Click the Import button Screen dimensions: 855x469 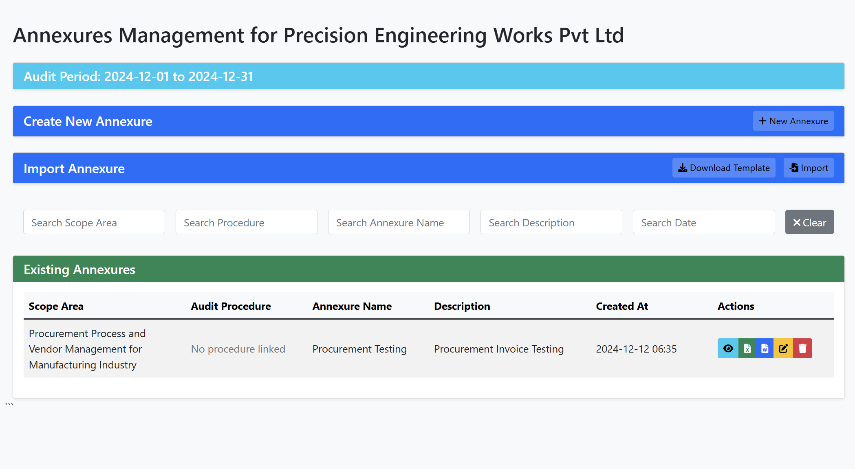[809, 168]
